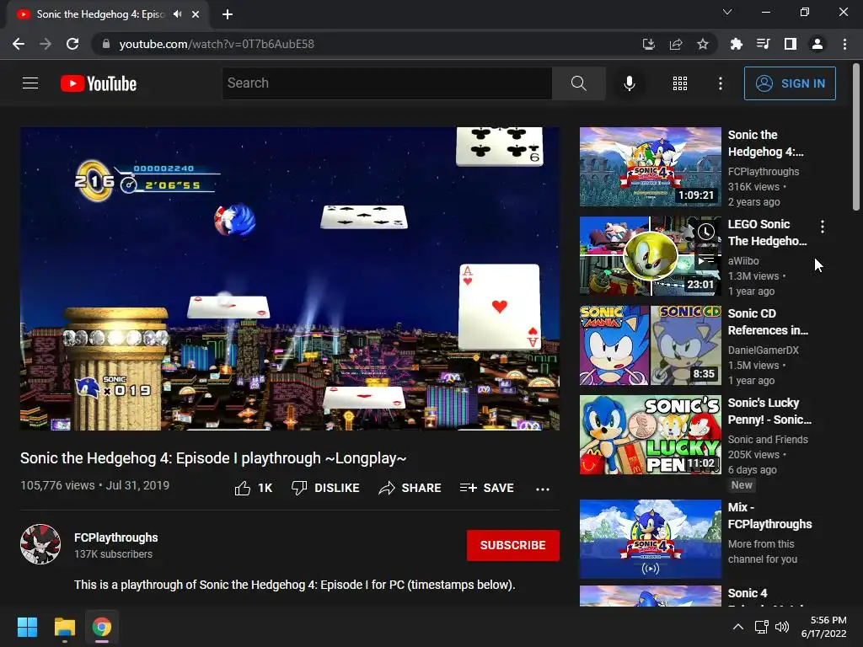
Task: Click the search magnifier button
Action: (x=578, y=83)
